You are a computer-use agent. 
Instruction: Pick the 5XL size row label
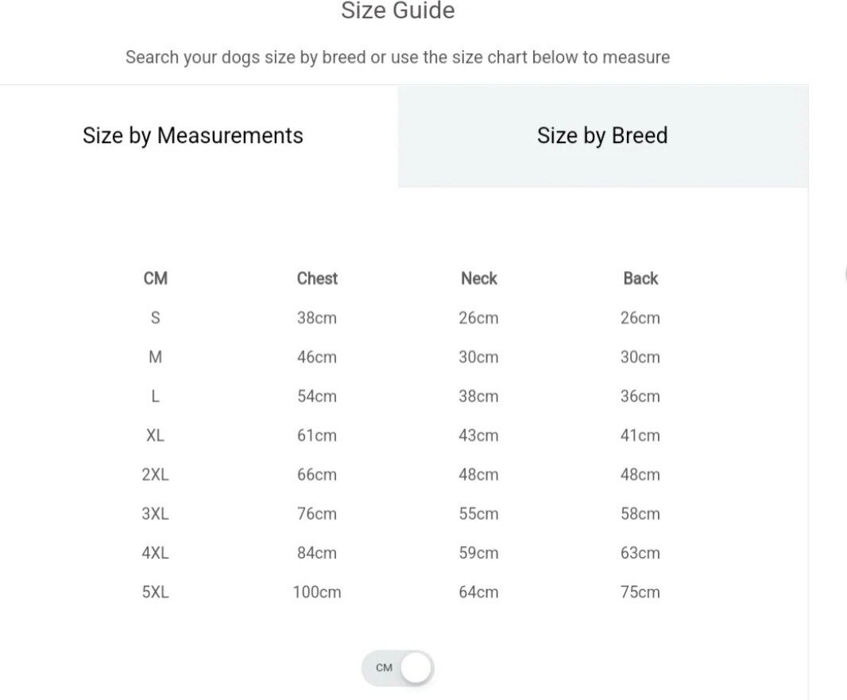156,592
